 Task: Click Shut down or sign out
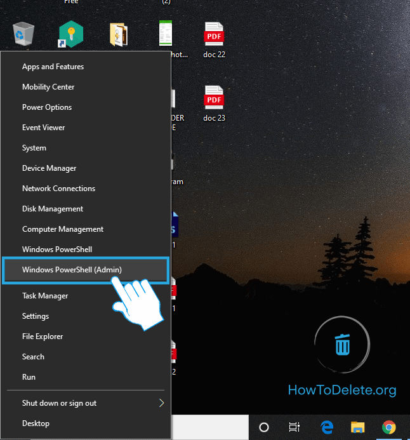(86, 403)
